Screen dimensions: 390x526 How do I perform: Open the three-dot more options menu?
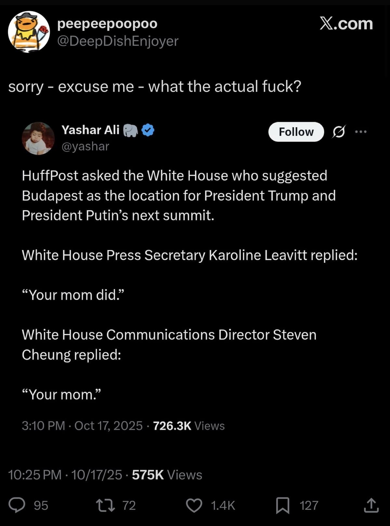click(x=361, y=132)
